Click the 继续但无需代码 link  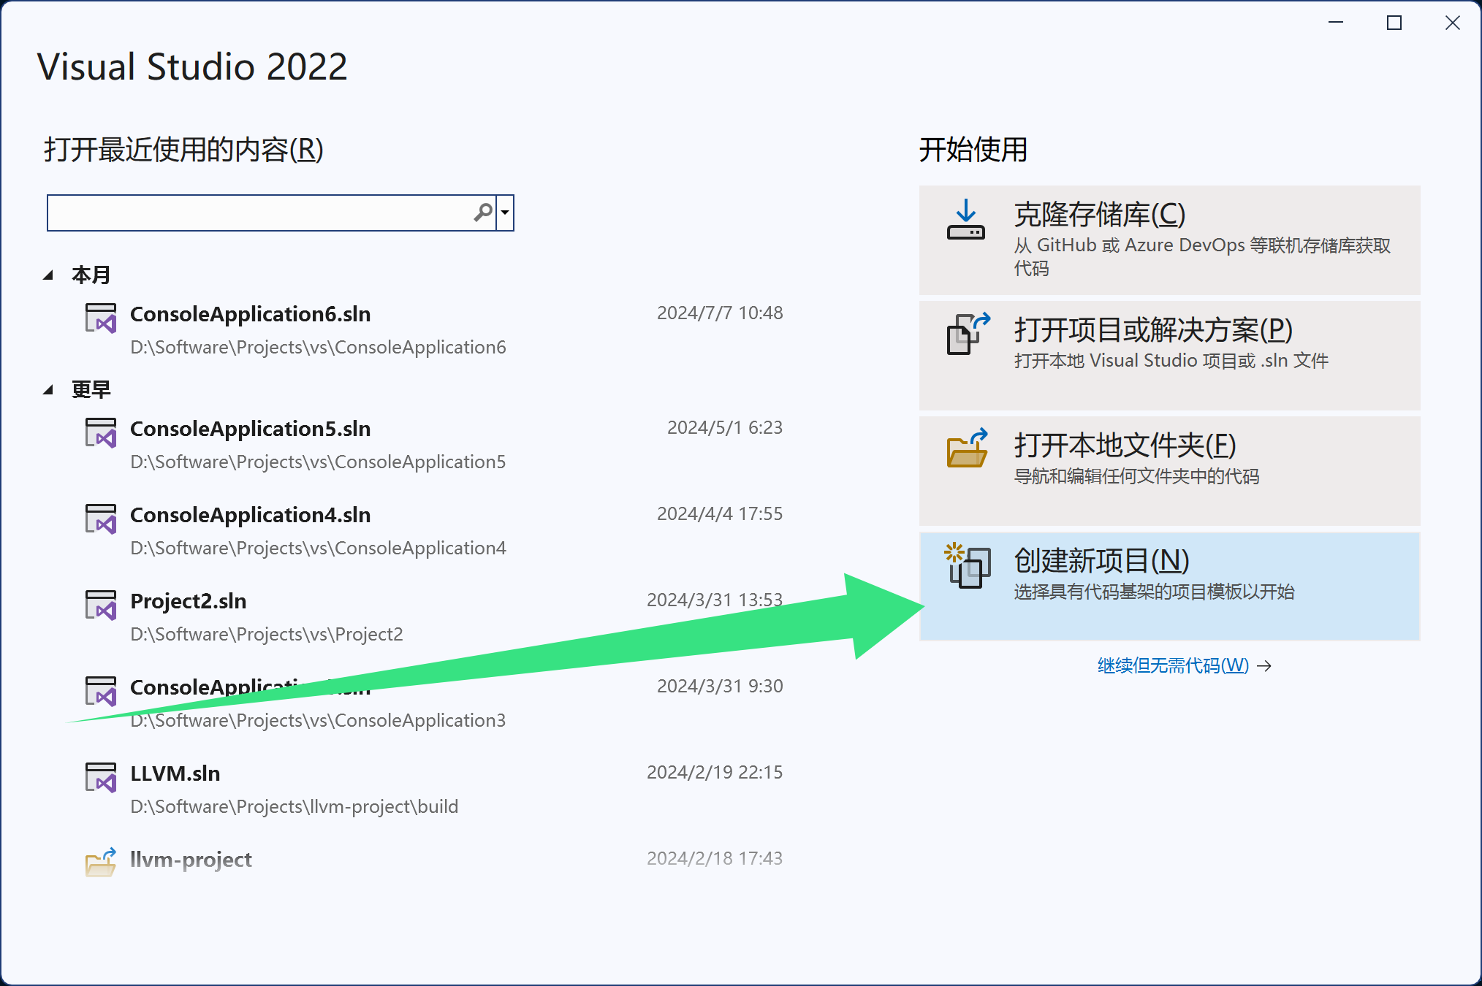[1173, 665]
